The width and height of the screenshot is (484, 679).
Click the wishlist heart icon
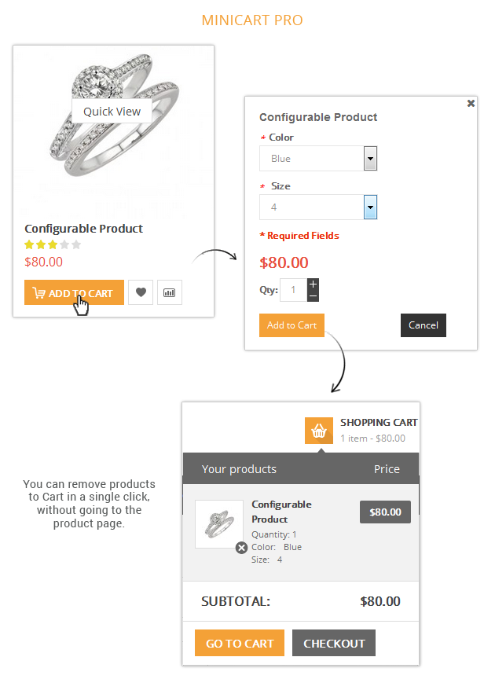[x=141, y=292]
